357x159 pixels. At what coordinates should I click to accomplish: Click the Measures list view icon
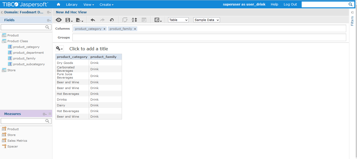[x=50, y=114]
